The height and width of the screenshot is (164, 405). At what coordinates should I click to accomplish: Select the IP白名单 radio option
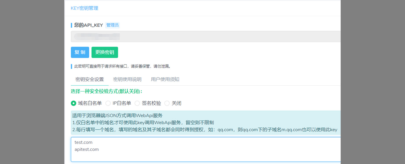tap(108, 103)
